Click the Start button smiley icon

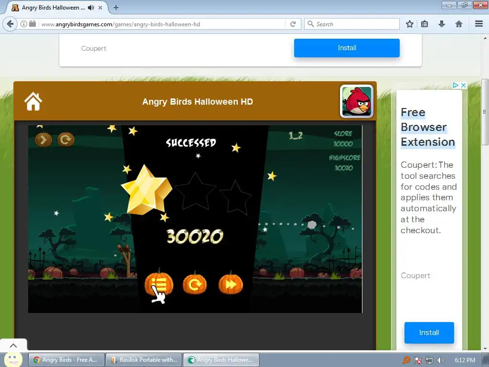point(13,359)
